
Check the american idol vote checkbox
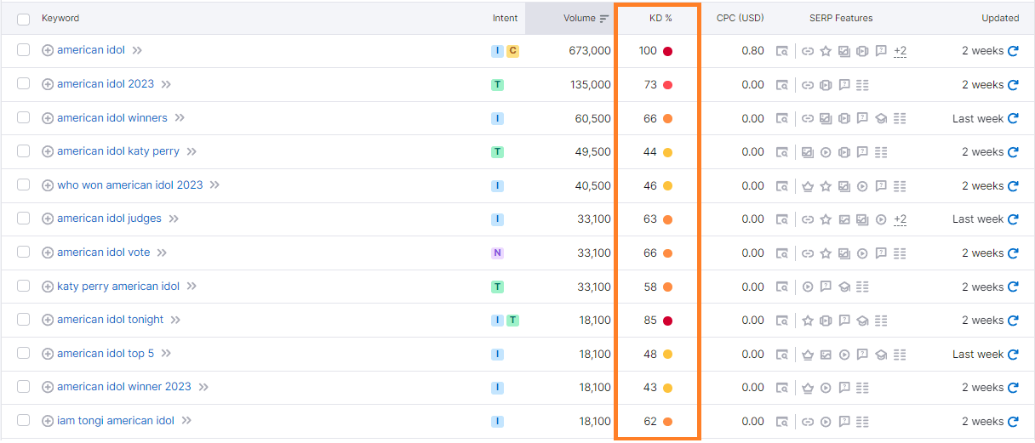coord(23,253)
